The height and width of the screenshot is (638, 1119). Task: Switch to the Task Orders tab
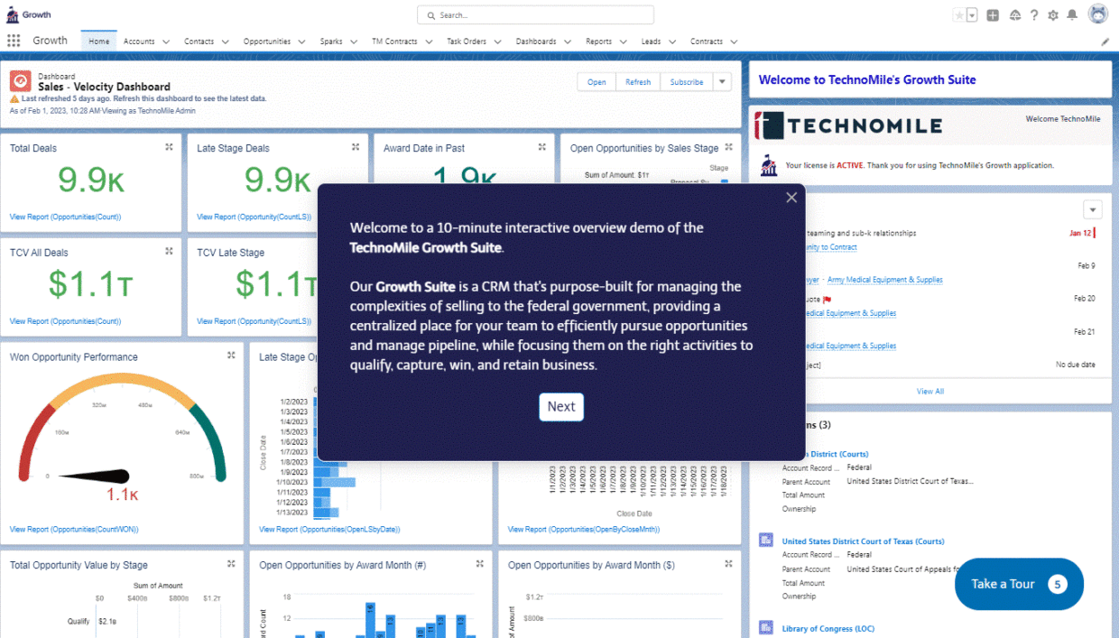coord(467,42)
